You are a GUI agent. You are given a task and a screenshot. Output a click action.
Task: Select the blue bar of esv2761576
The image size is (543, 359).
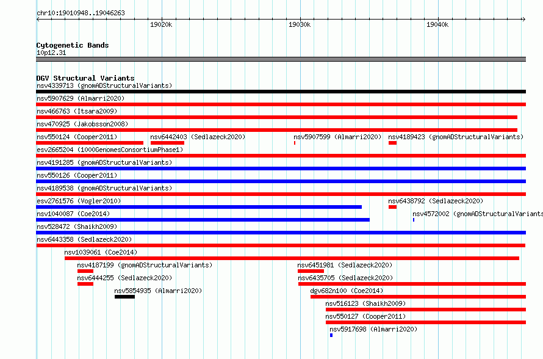(x=199, y=207)
